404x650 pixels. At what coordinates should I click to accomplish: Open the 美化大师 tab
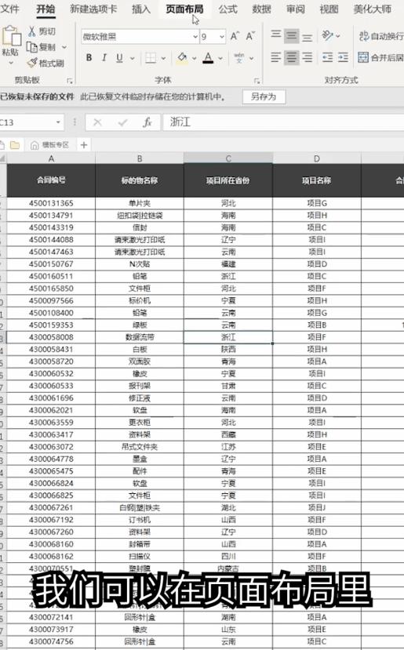(x=372, y=9)
